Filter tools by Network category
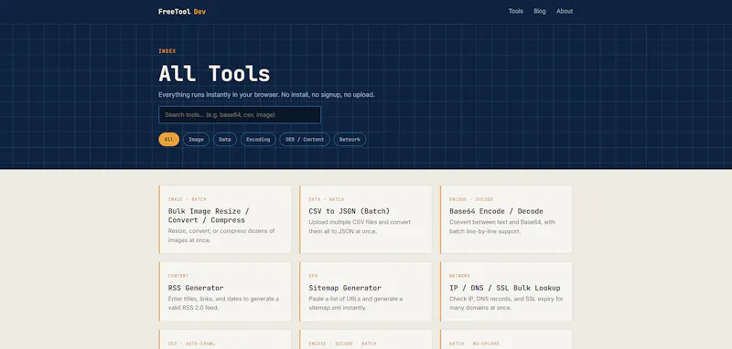 pos(350,139)
